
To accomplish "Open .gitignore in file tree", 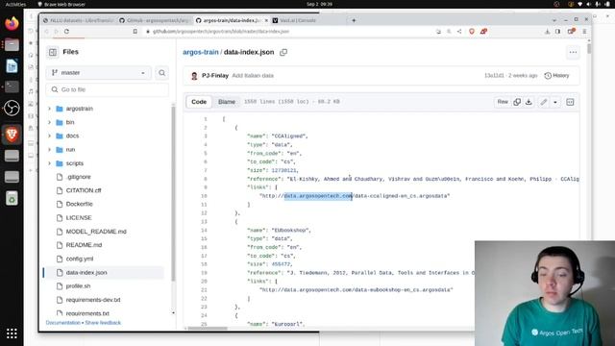I will pos(79,177).
